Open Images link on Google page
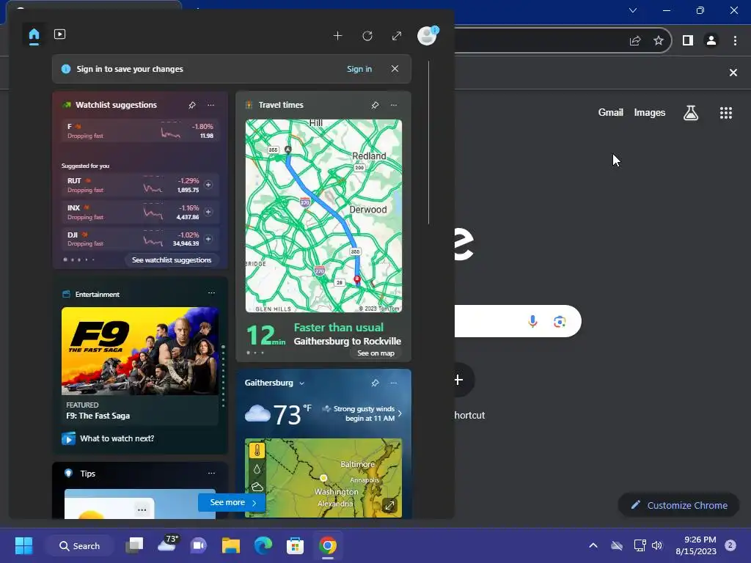 [x=650, y=112]
